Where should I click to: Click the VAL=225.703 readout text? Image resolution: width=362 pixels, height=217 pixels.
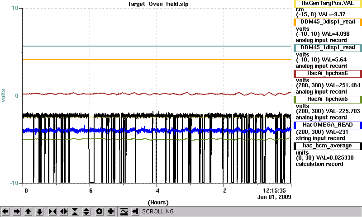[x=341, y=111]
